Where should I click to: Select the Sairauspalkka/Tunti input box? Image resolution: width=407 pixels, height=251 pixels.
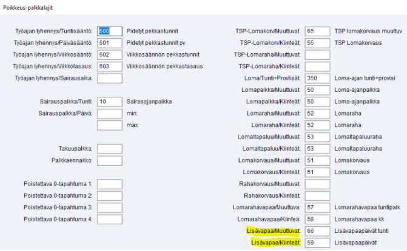[x=109, y=102]
